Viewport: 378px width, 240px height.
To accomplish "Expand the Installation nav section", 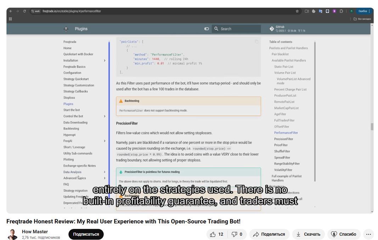I will (105, 61).
